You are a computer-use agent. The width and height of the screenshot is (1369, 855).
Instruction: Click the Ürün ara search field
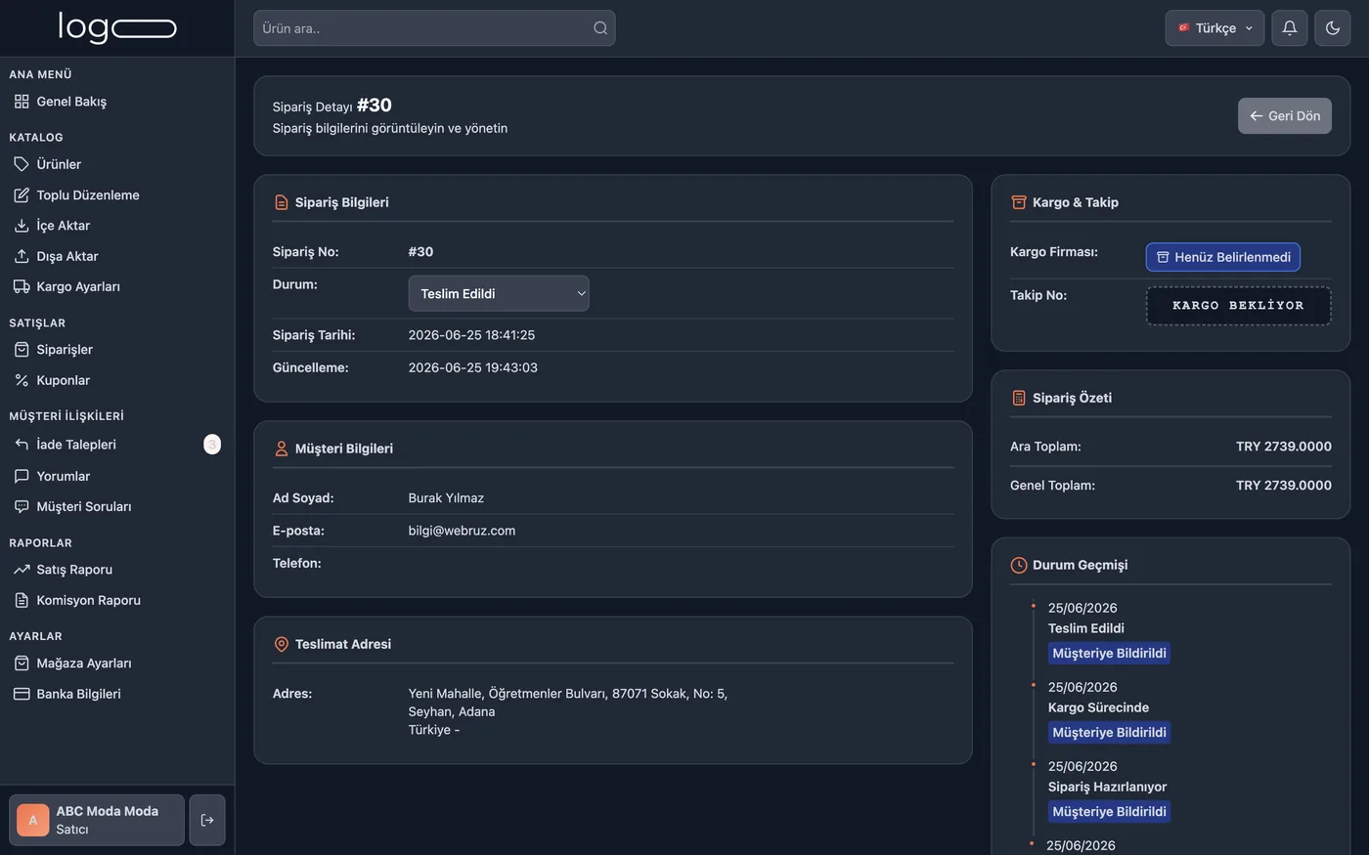point(434,28)
